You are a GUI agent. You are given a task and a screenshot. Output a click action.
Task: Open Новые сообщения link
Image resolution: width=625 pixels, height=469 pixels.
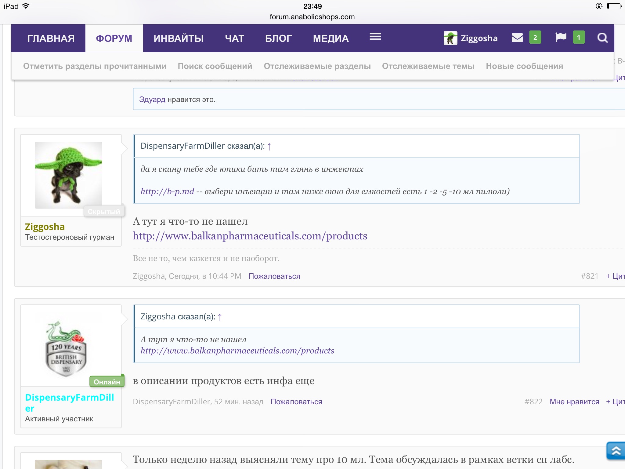point(524,66)
